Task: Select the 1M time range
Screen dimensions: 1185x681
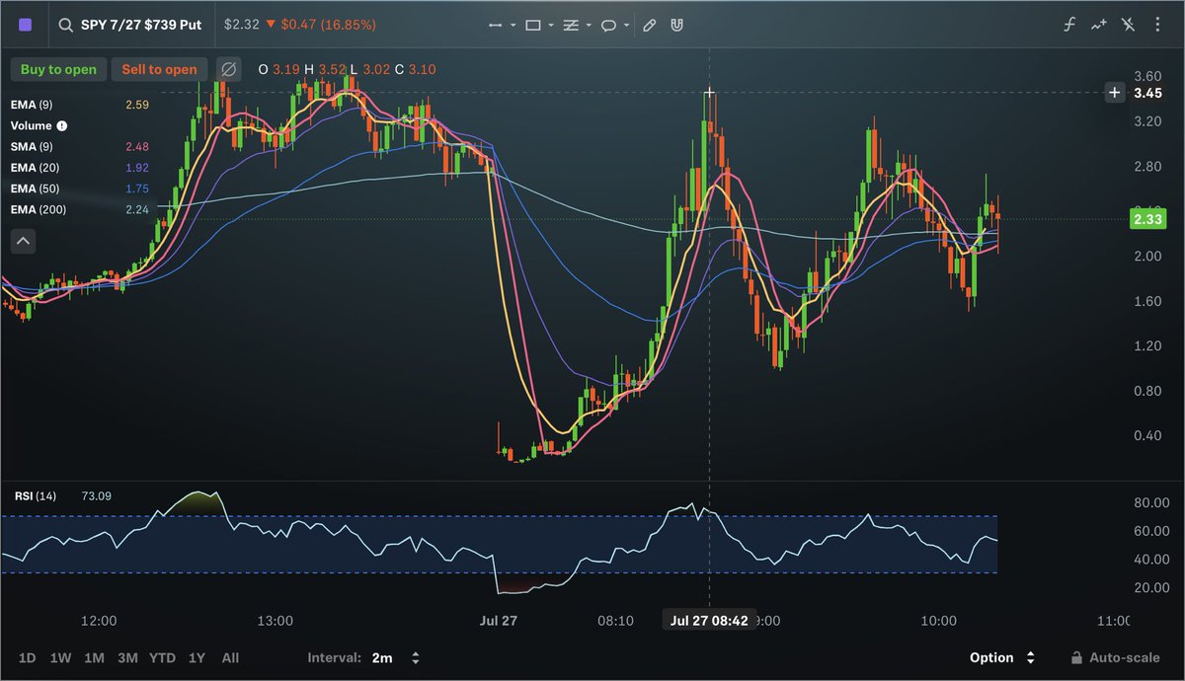Action: click(x=94, y=657)
